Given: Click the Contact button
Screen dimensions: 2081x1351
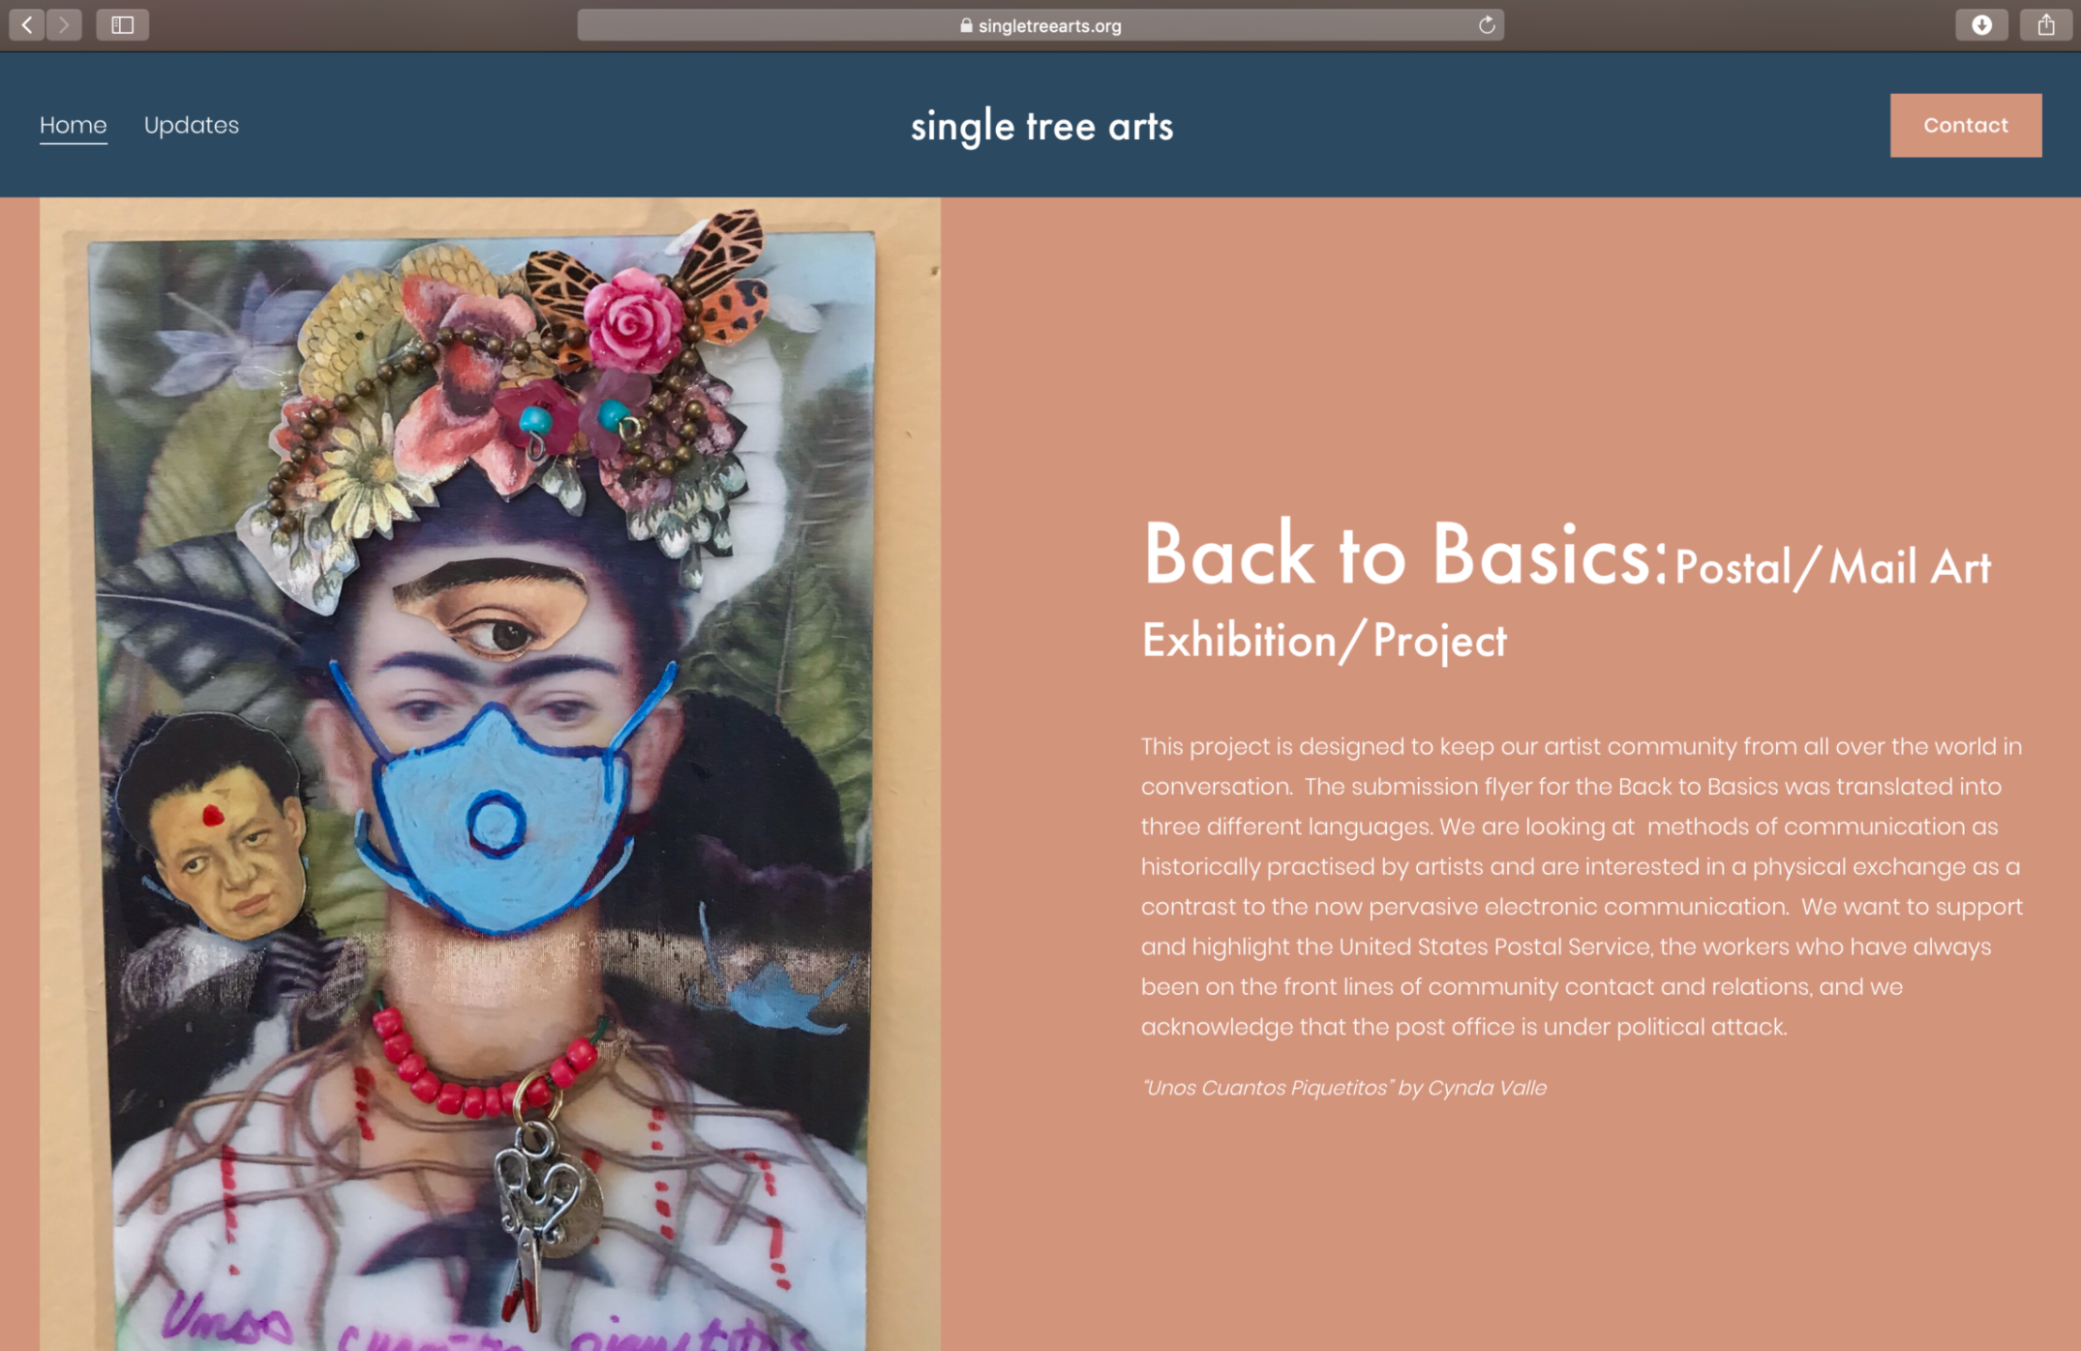Looking at the screenshot, I should (1966, 125).
